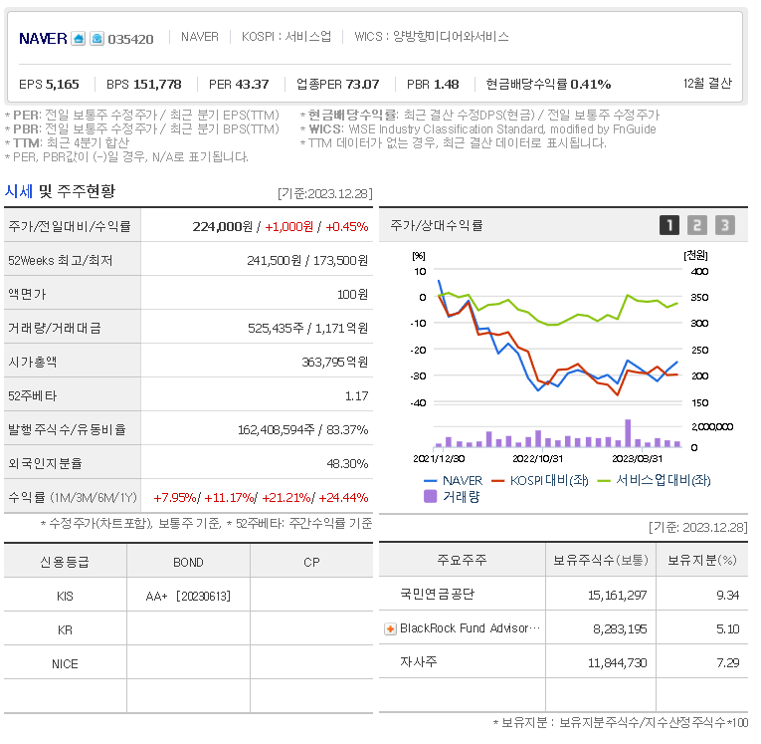Select 현금배당수익률 0.41% text

click(x=548, y=84)
